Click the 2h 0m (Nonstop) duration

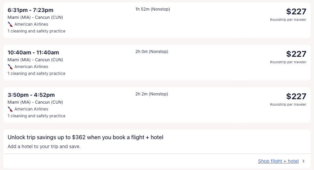(152, 52)
